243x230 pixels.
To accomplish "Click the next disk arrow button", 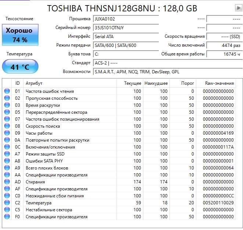I will pyautogui.click(x=239, y=8).
